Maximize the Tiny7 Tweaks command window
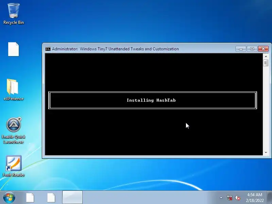The image size is (272, 204). pyautogui.click(x=252, y=49)
